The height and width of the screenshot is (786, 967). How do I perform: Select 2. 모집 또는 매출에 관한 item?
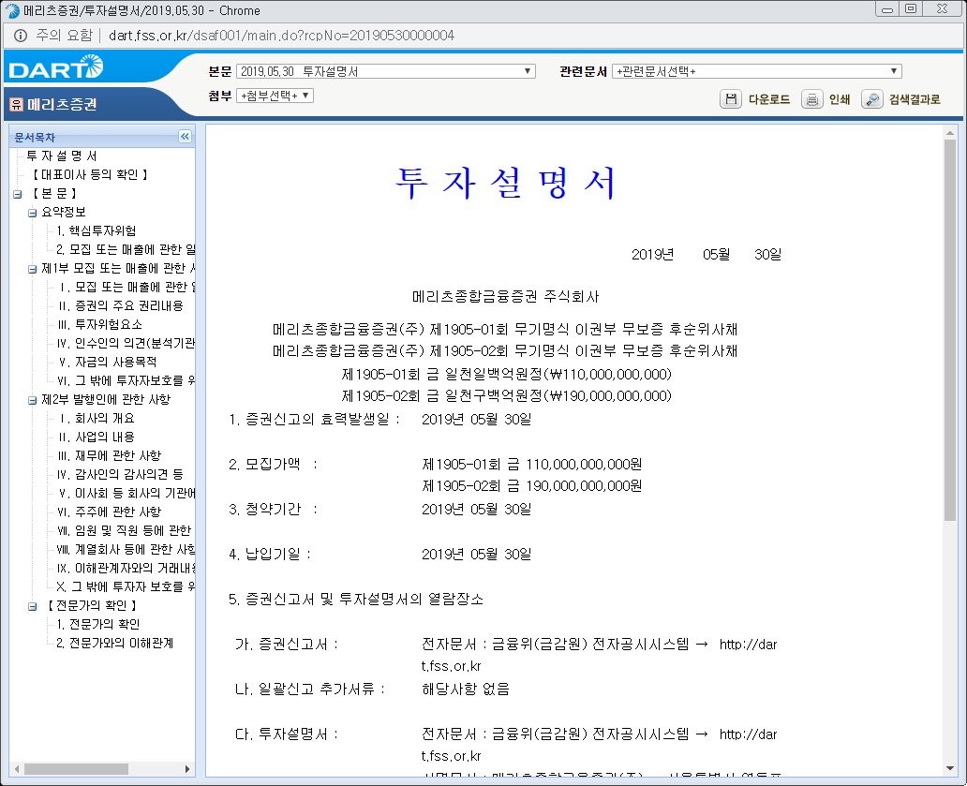(126, 249)
